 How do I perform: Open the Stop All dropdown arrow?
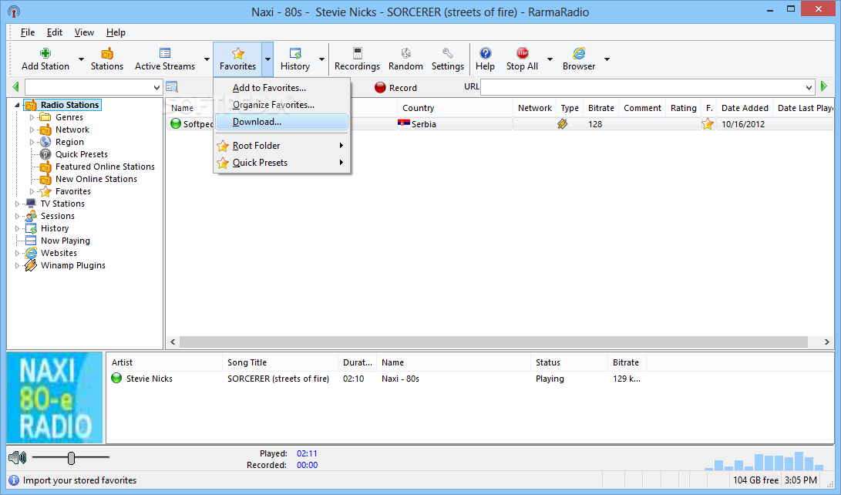point(550,59)
